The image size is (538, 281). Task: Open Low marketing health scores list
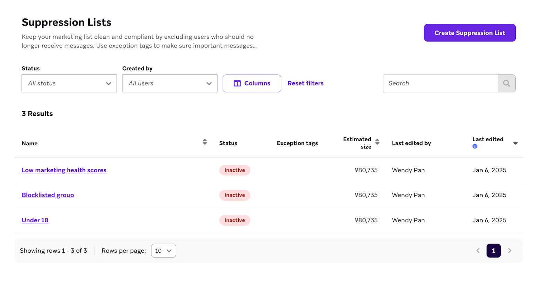pos(64,170)
